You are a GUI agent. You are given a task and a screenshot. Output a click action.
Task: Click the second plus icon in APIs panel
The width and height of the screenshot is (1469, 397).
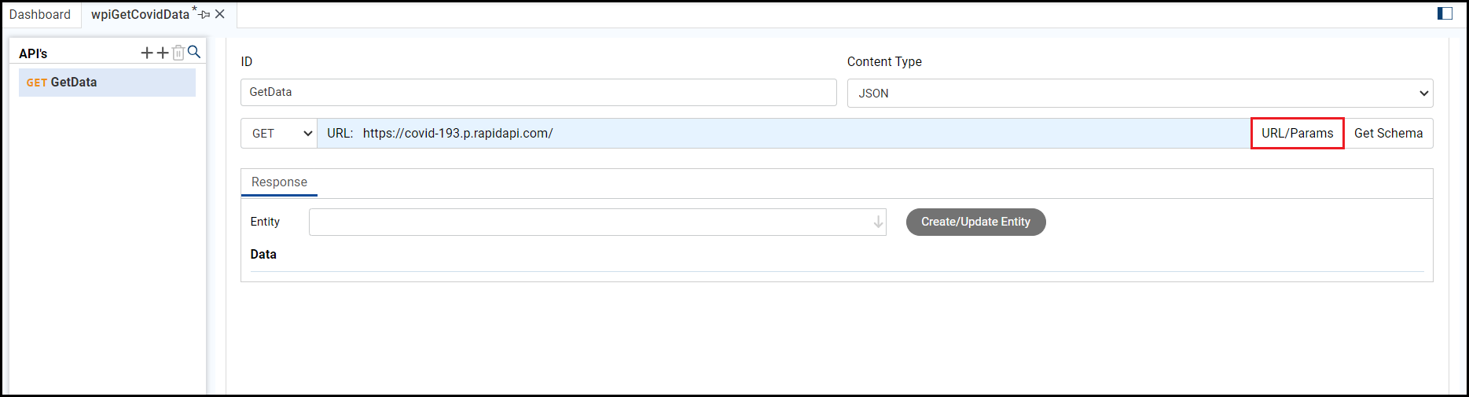tap(163, 53)
